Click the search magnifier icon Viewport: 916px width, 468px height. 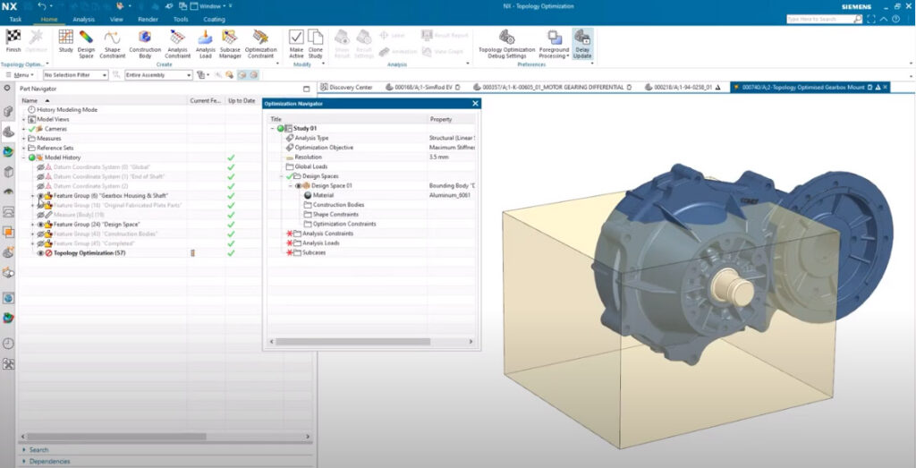[x=858, y=20]
